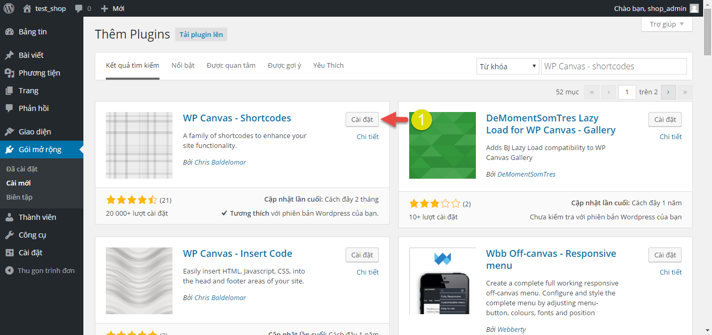Switch to Được quan tâm tab
This screenshot has width=712, height=335.
point(231,65)
